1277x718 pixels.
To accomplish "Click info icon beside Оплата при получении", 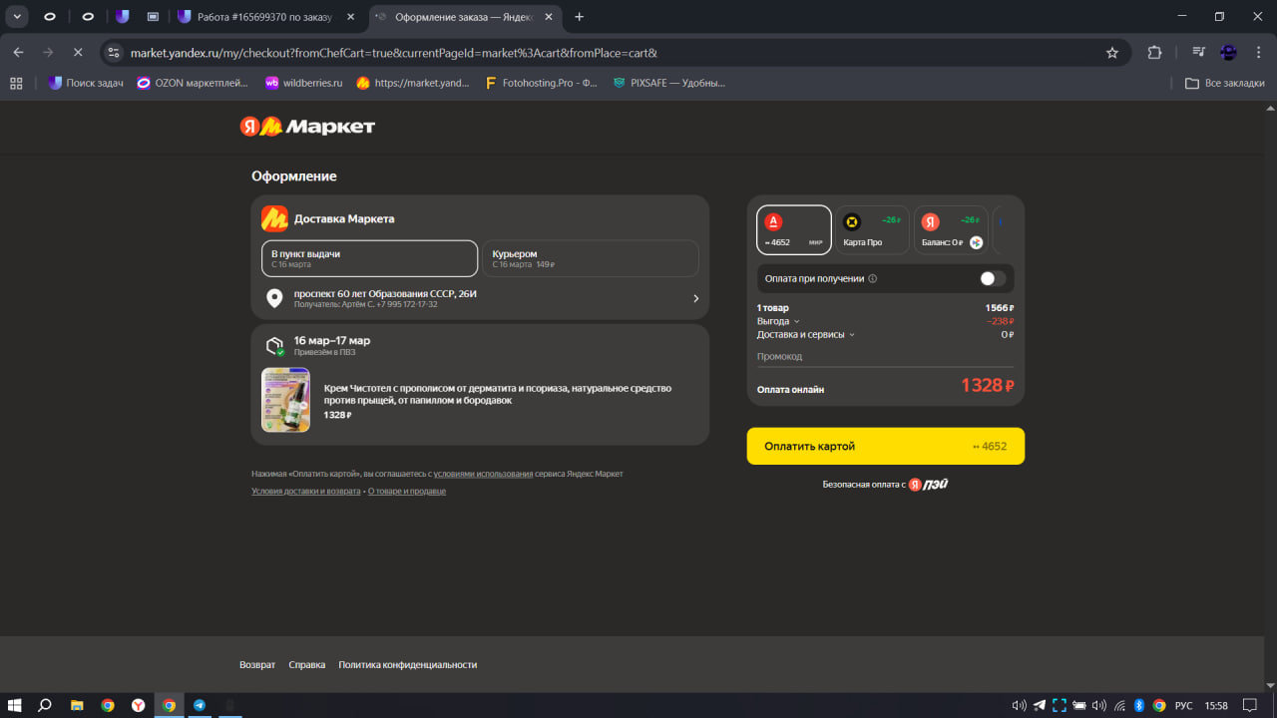I will 873,279.
